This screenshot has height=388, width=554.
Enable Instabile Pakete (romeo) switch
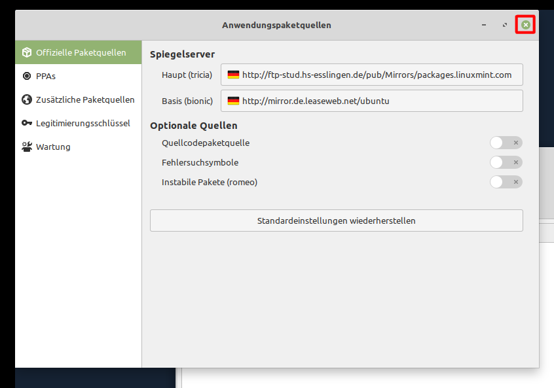click(506, 182)
